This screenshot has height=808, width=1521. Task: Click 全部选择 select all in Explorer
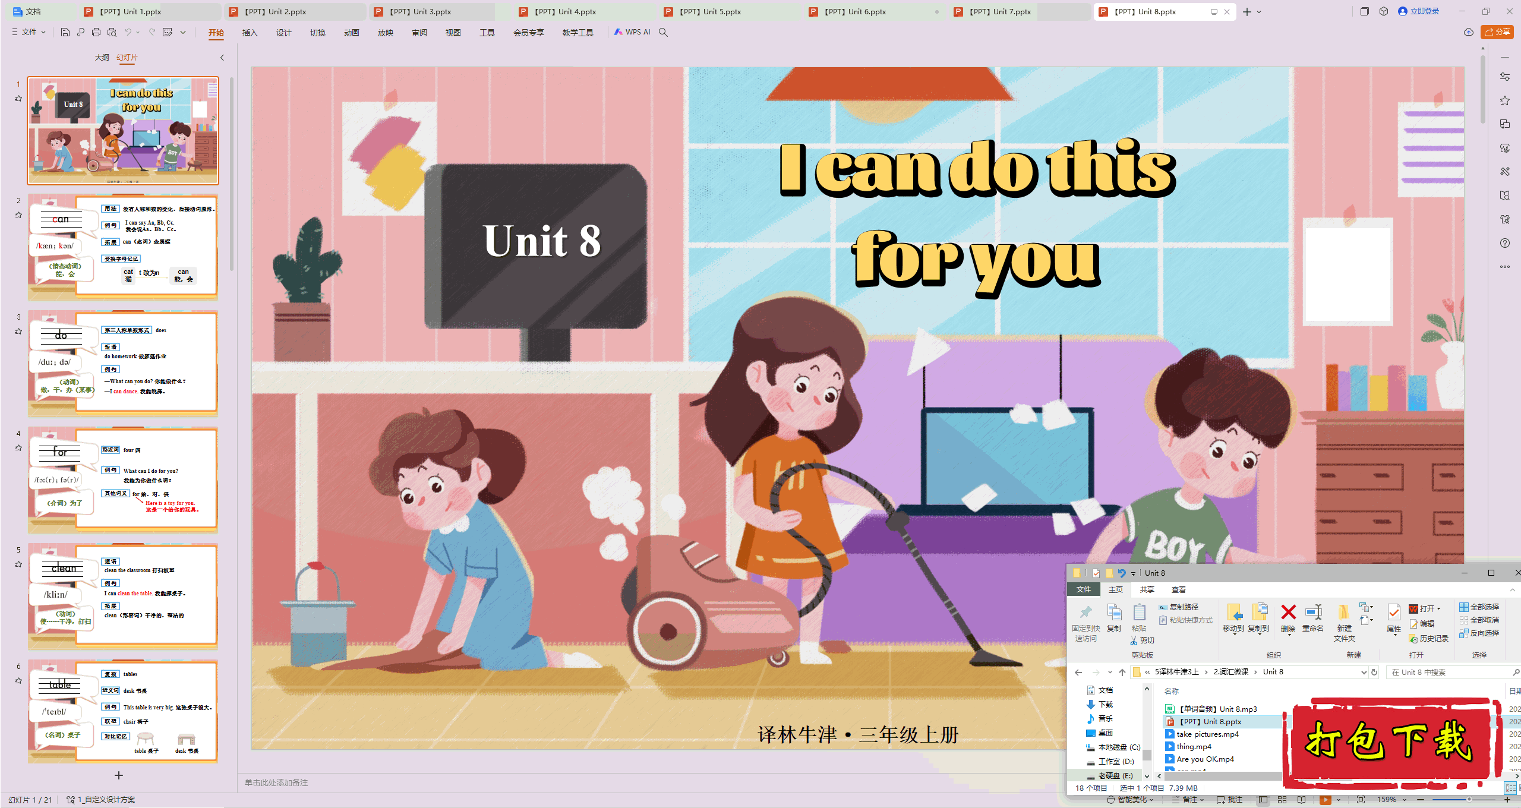1479,607
